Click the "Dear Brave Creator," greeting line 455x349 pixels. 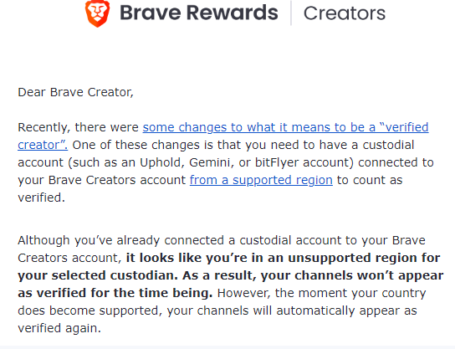click(76, 93)
